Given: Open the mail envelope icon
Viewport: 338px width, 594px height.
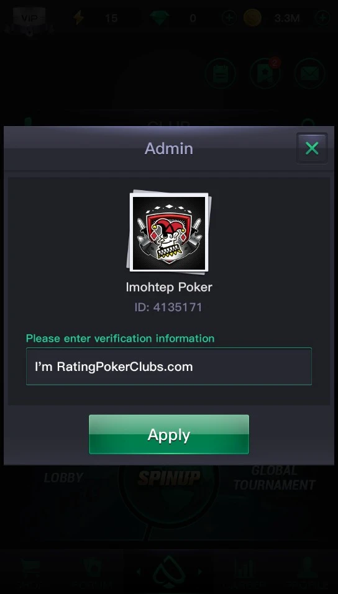Looking at the screenshot, I should coord(309,73).
